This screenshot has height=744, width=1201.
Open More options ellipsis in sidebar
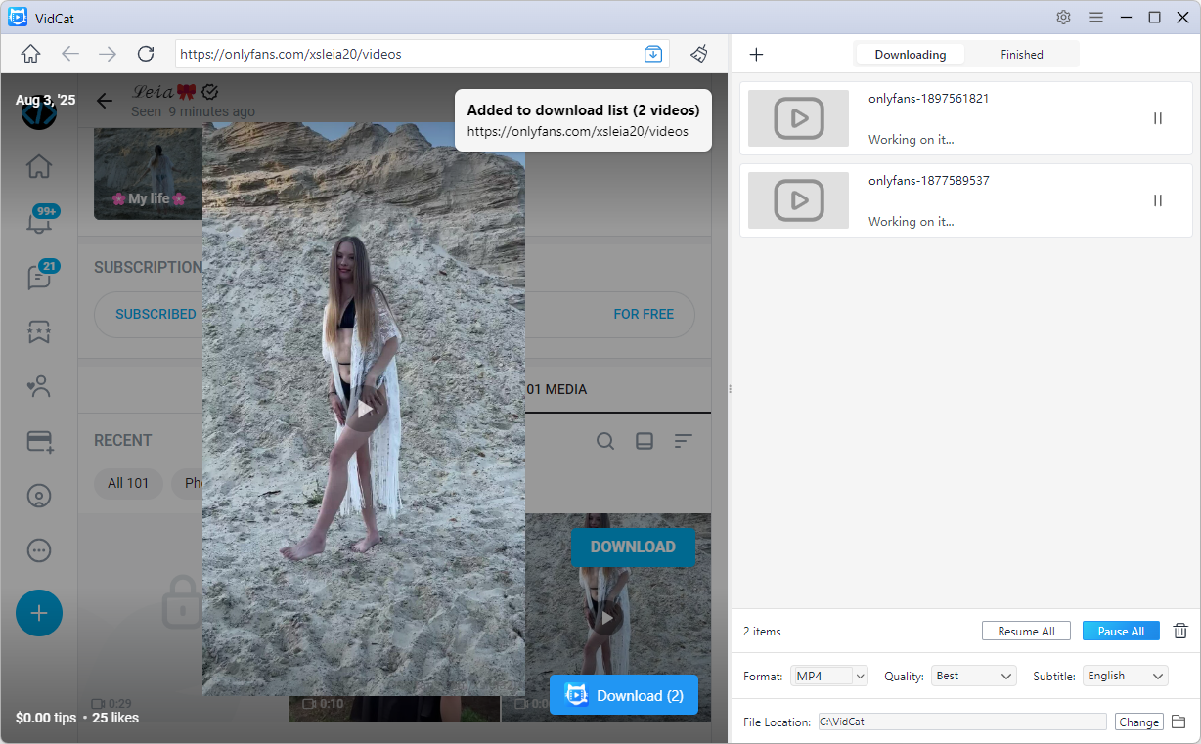tap(39, 550)
